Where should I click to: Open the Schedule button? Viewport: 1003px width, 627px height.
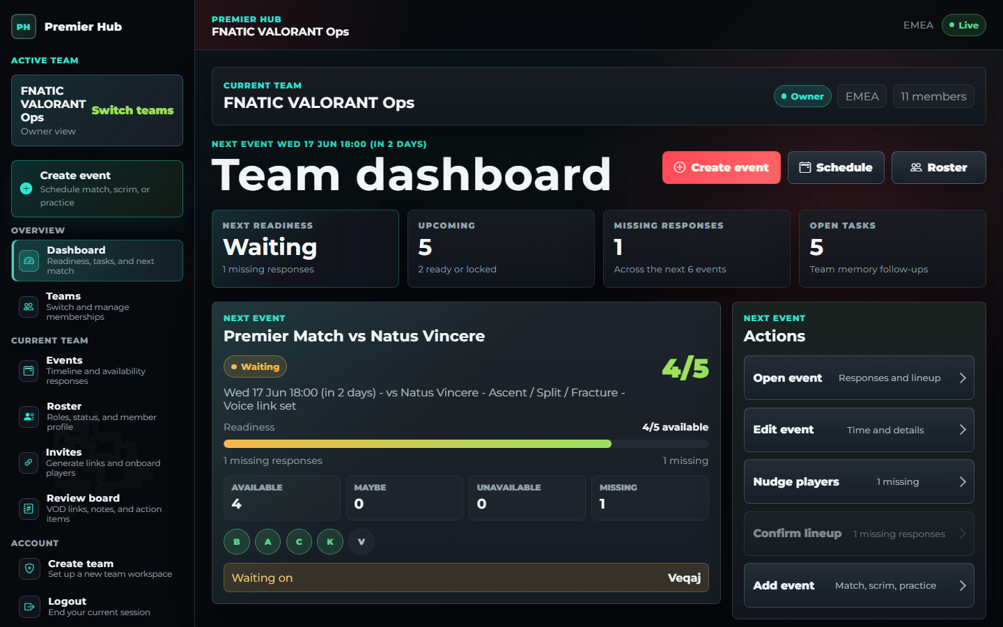click(836, 167)
